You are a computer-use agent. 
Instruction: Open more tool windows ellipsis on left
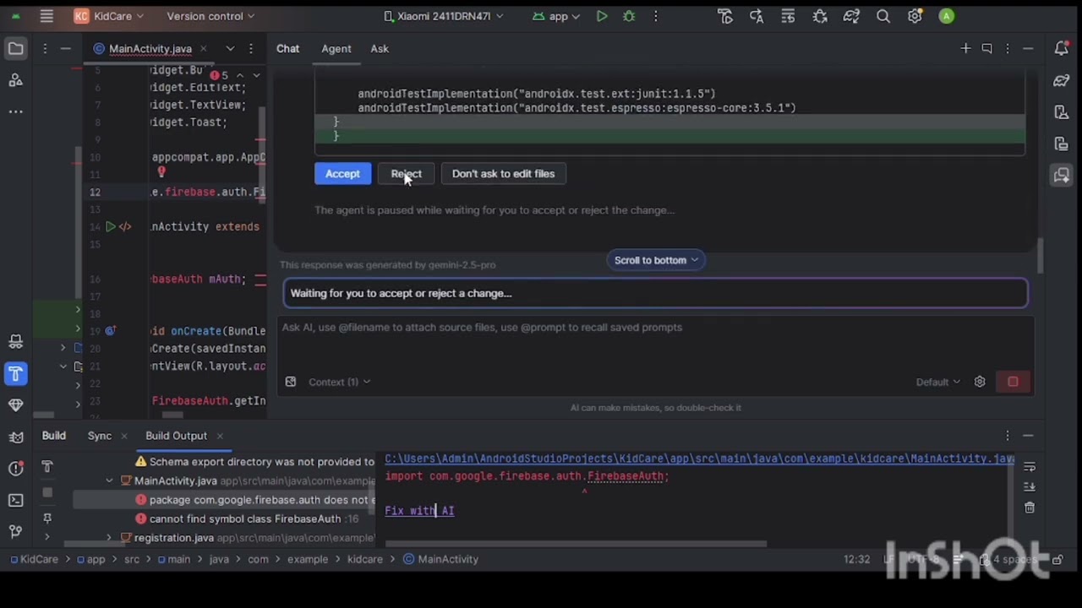click(x=15, y=111)
